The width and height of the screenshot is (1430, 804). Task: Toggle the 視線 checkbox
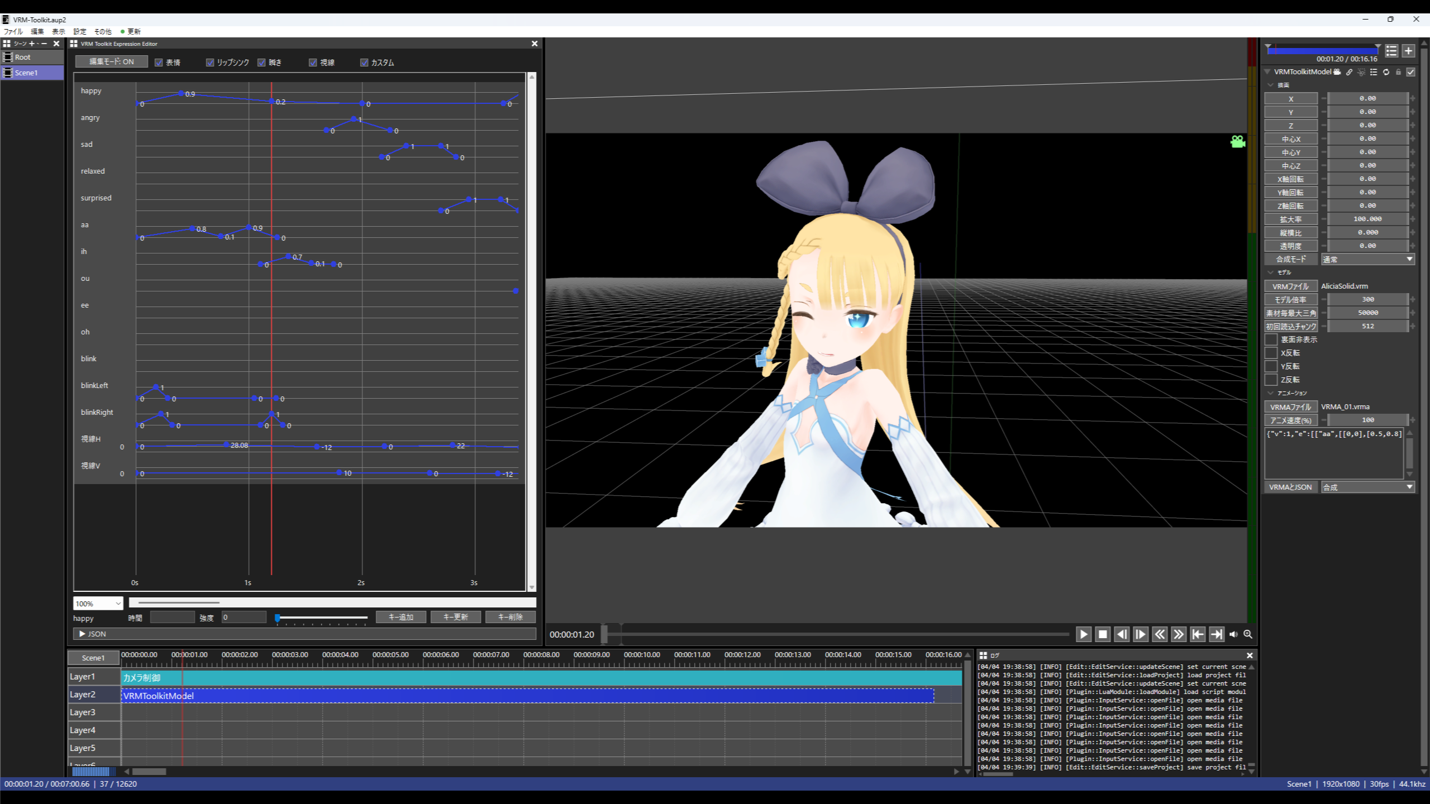point(313,63)
